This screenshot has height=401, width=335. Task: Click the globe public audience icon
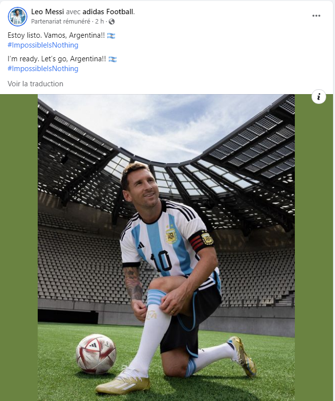coord(112,22)
